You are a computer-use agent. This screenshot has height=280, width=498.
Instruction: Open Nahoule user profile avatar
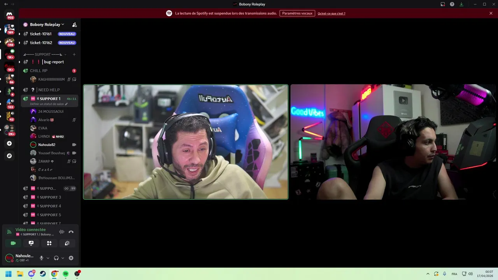[9, 258]
